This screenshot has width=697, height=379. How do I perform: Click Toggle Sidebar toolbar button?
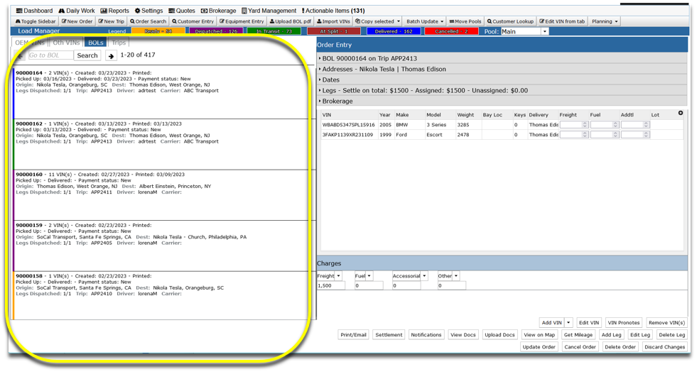36,21
